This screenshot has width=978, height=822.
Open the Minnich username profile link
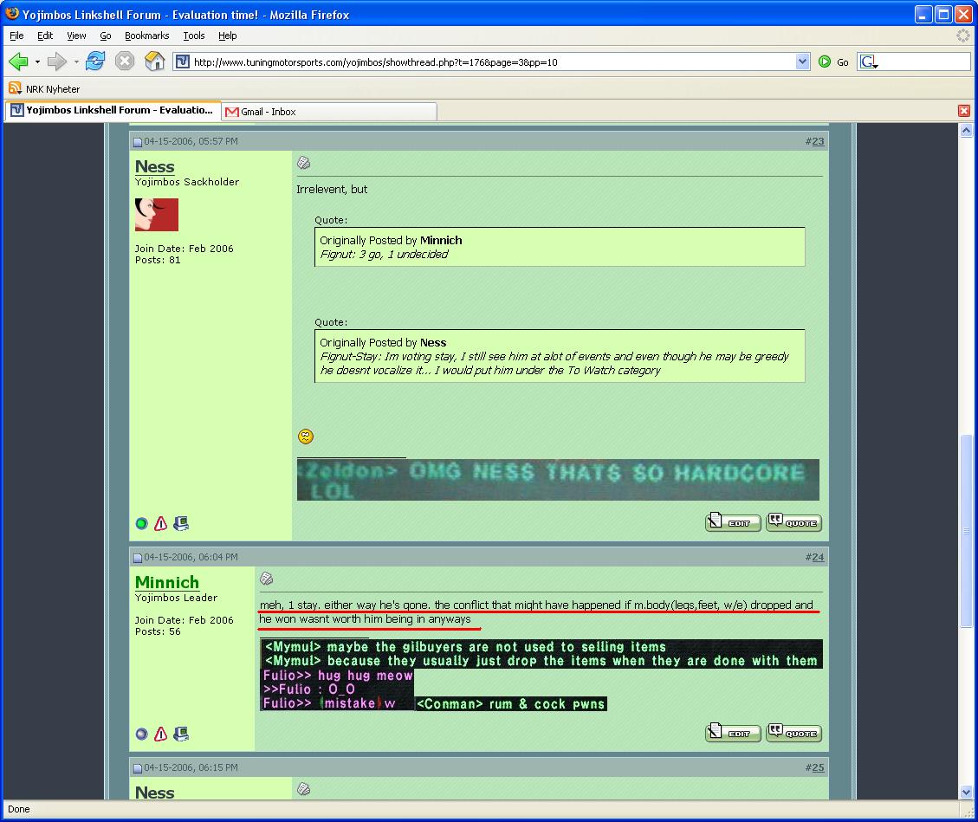167,582
